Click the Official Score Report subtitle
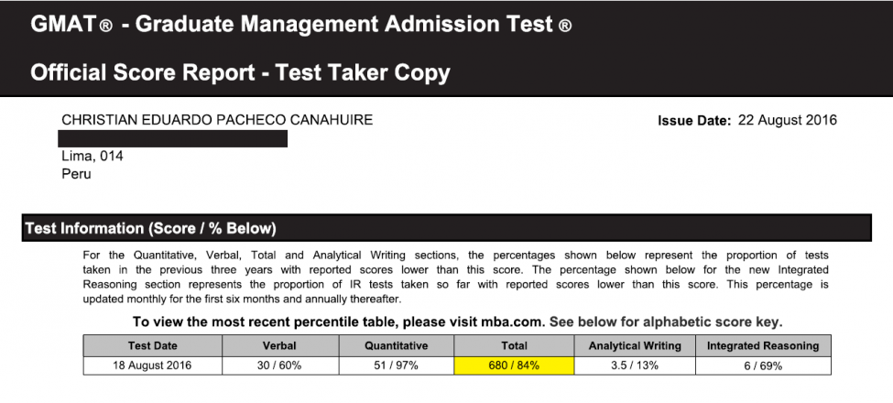The image size is (893, 403). pyautogui.click(x=240, y=72)
